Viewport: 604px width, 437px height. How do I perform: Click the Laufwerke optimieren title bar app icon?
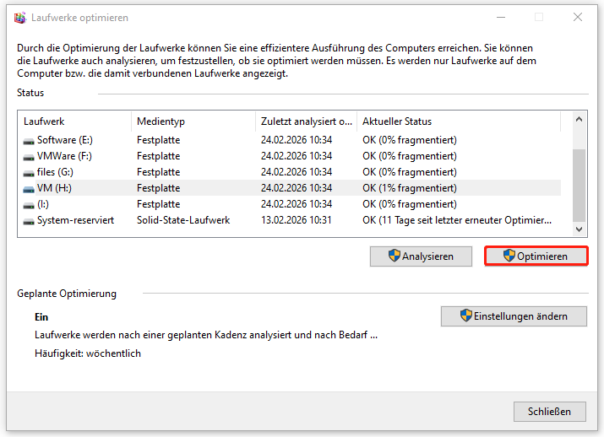19,18
